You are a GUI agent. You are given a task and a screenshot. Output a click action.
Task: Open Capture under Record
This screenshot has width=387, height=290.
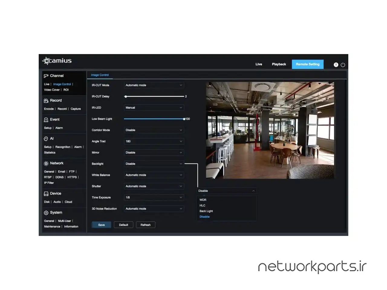76,109
